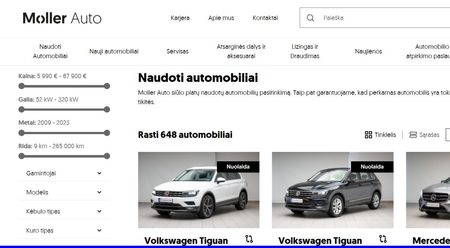
Task: Click the 'Naudoti automobiliai' page heading
Action: (198, 78)
